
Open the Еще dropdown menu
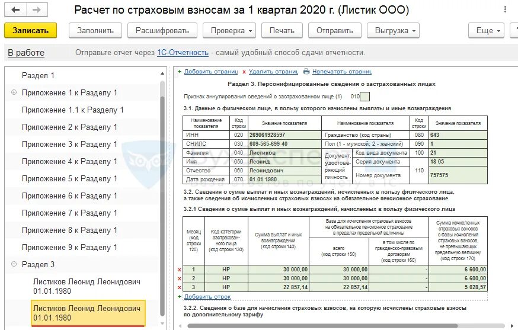tap(486, 31)
